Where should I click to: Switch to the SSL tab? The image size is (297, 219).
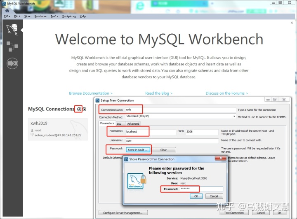coord(120,123)
